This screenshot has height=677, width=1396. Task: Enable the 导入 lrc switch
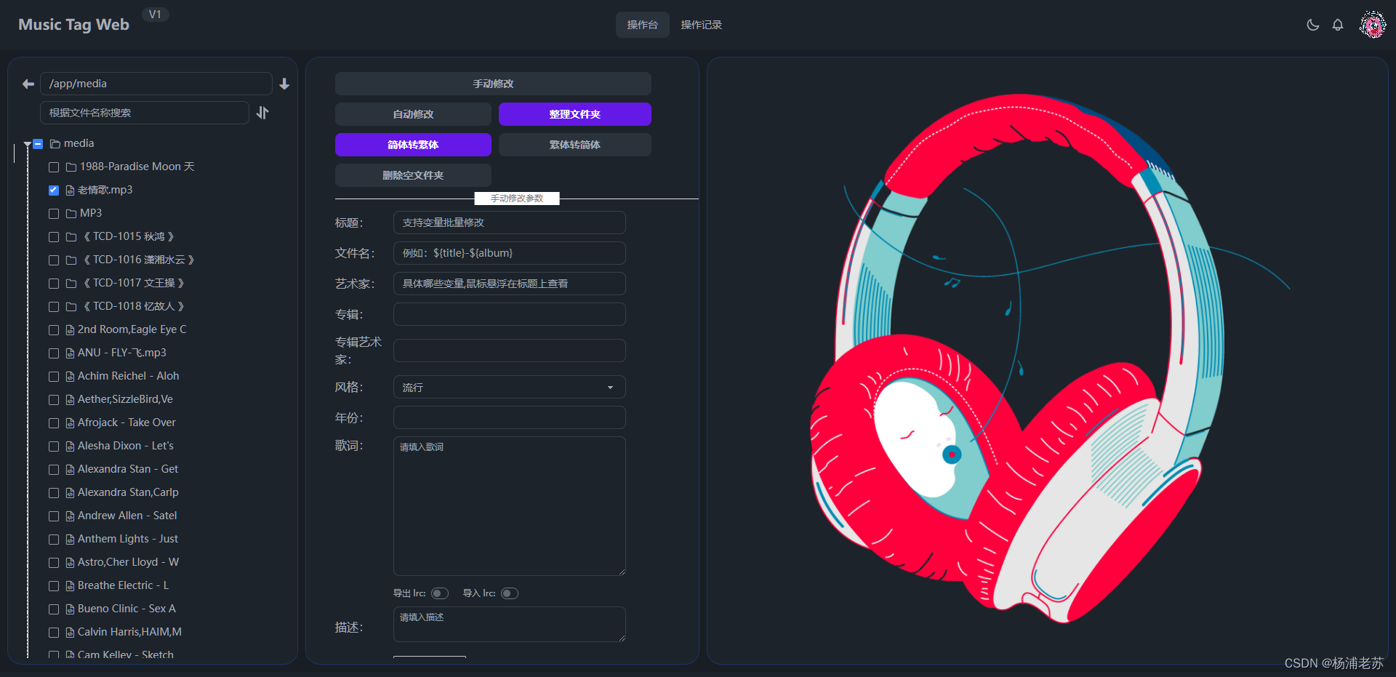(x=510, y=593)
